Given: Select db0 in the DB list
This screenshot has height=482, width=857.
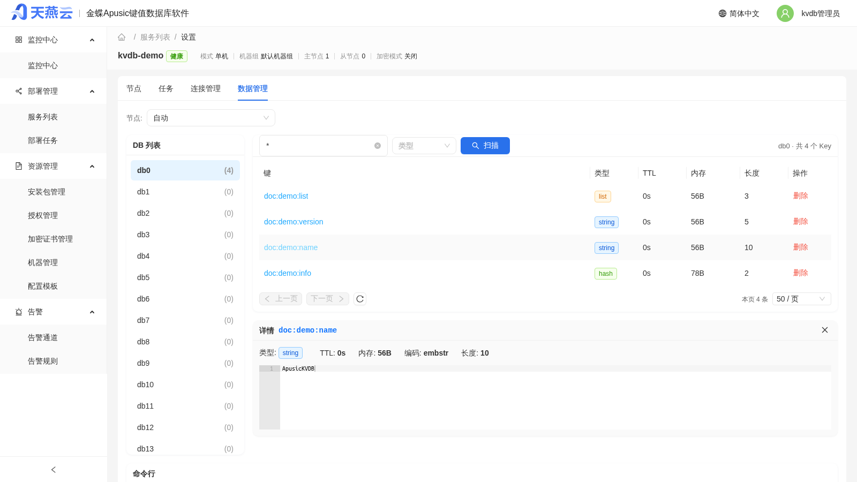Looking at the screenshot, I should point(185,170).
